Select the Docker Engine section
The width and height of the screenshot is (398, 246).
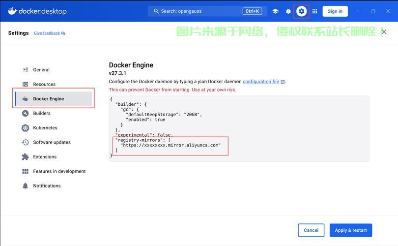(x=54, y=99)
